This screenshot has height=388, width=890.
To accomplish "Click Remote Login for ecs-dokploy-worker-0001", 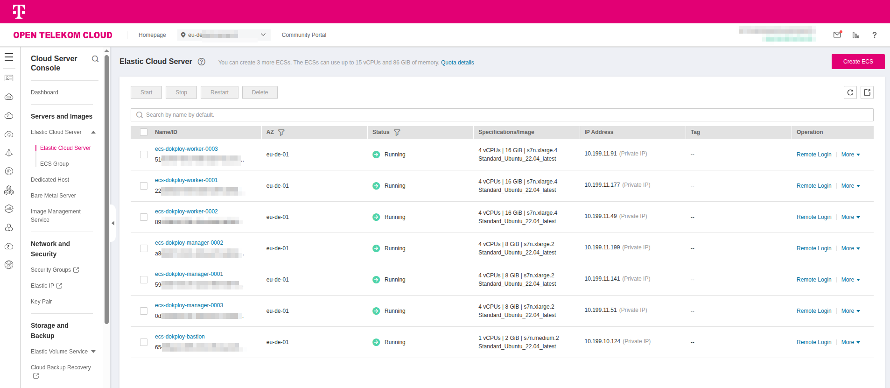I will click(813, 186).
